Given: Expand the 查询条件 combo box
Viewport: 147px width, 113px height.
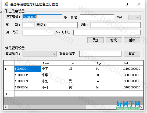Looking at the screenshot, I should (x=40, y=54).
